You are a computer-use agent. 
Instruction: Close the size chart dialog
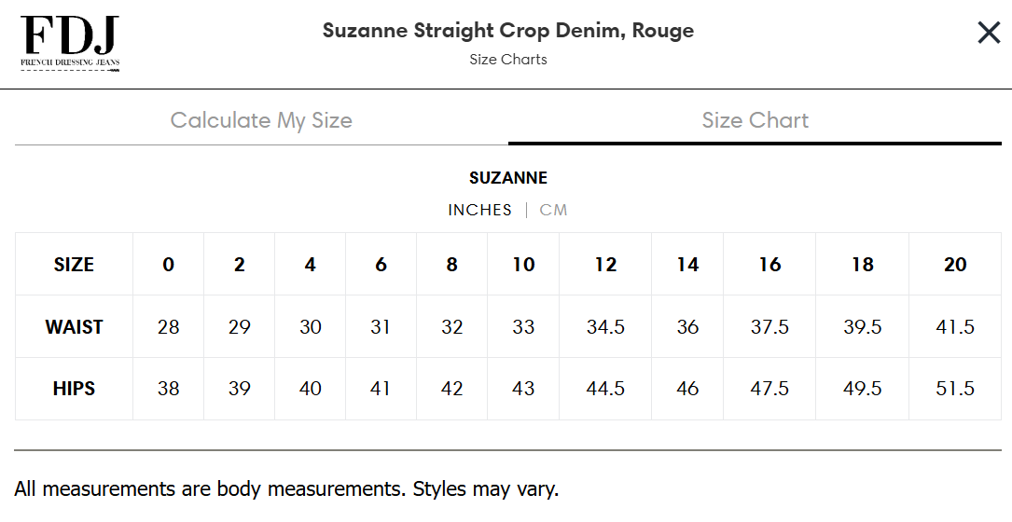[x=989, y=33]
